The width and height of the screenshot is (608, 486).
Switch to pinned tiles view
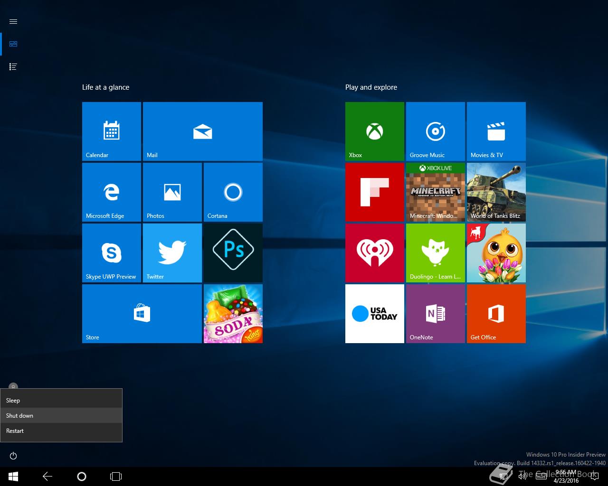(x=13, y=44)
